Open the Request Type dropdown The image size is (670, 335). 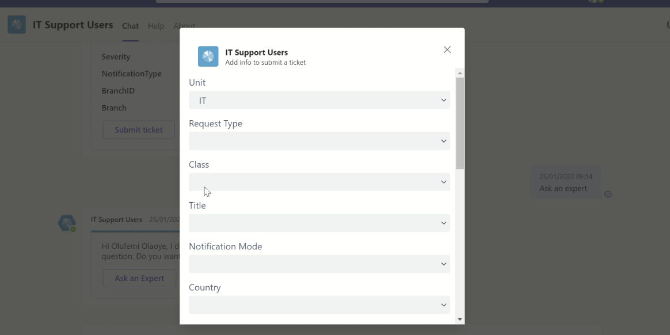pyautogui.click(x=319, y=141)
